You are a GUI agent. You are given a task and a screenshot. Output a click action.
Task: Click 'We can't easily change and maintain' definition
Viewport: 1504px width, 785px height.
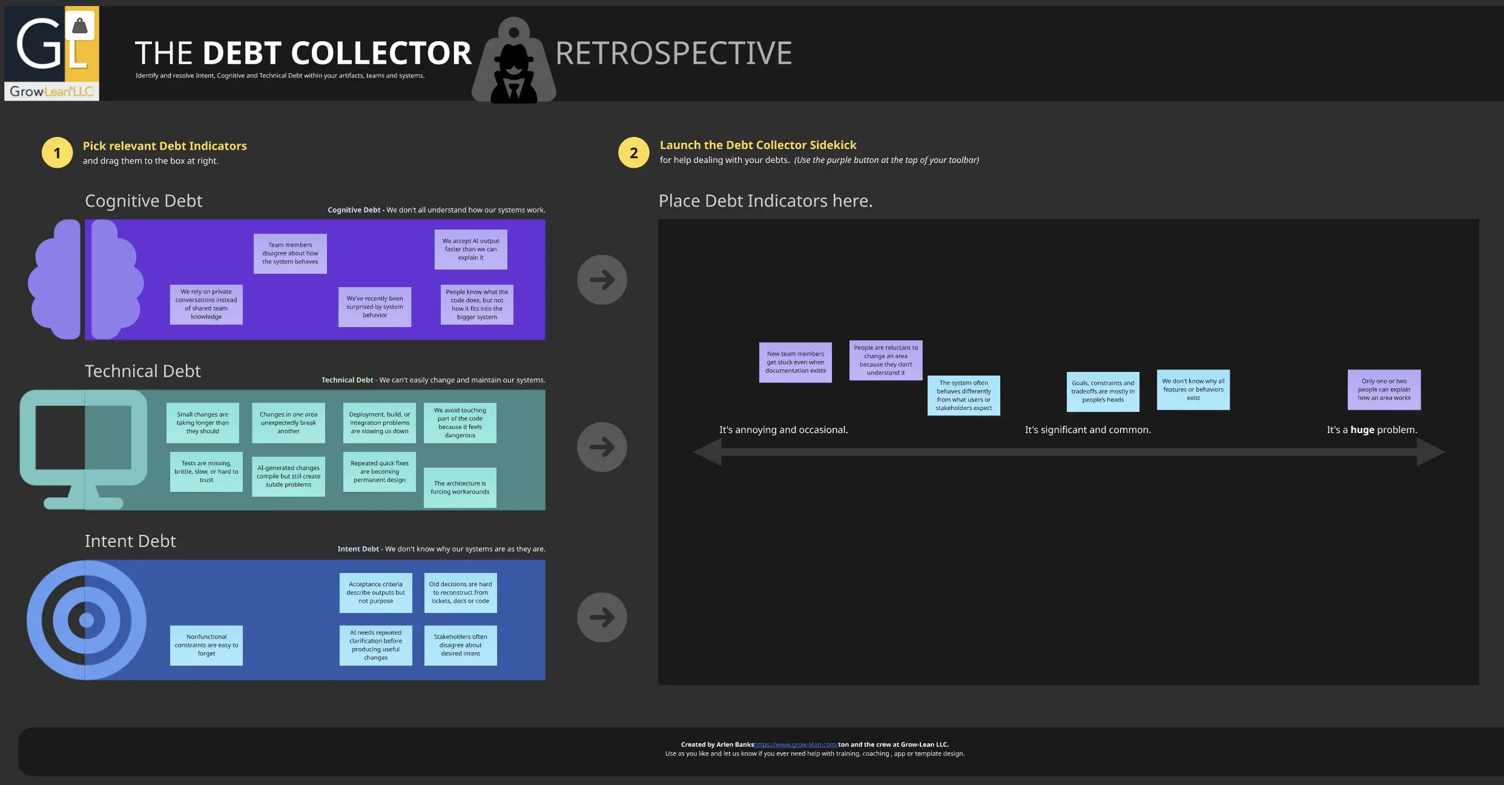pyautogui.click(x=463, y=380)
